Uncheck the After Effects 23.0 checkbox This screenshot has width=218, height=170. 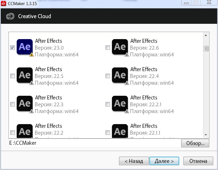(12, 48)
